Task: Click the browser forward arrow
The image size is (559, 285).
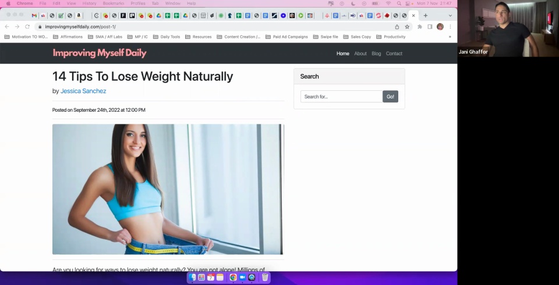Action: tap(17, 27)
